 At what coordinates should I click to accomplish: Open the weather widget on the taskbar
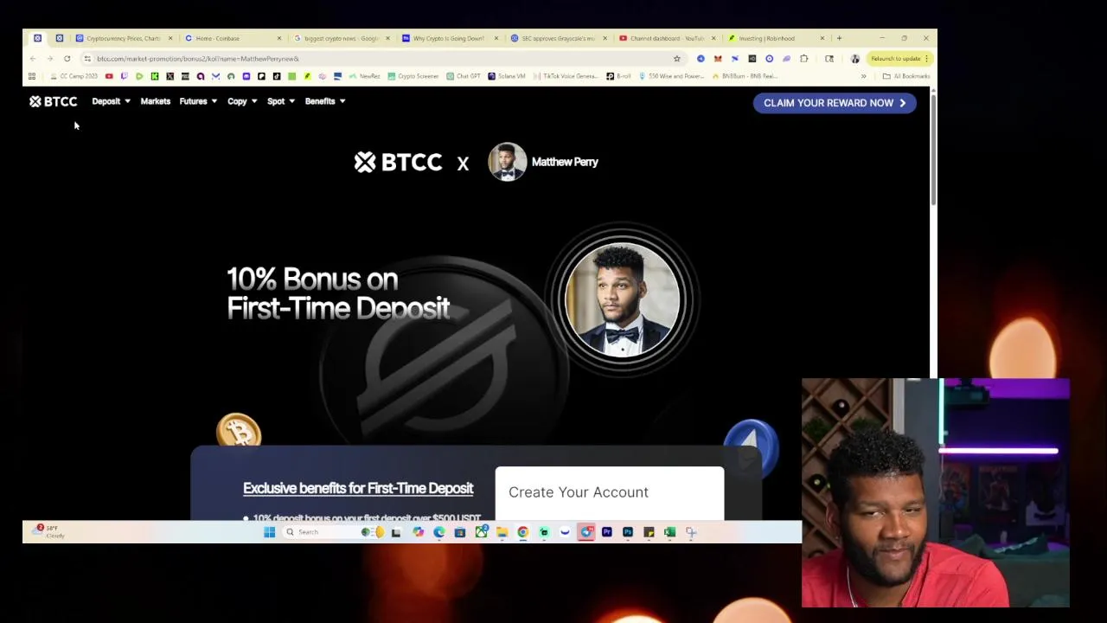[50, 531]
